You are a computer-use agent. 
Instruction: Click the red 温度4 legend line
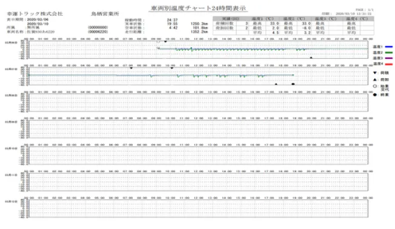(x=389, y=64)
